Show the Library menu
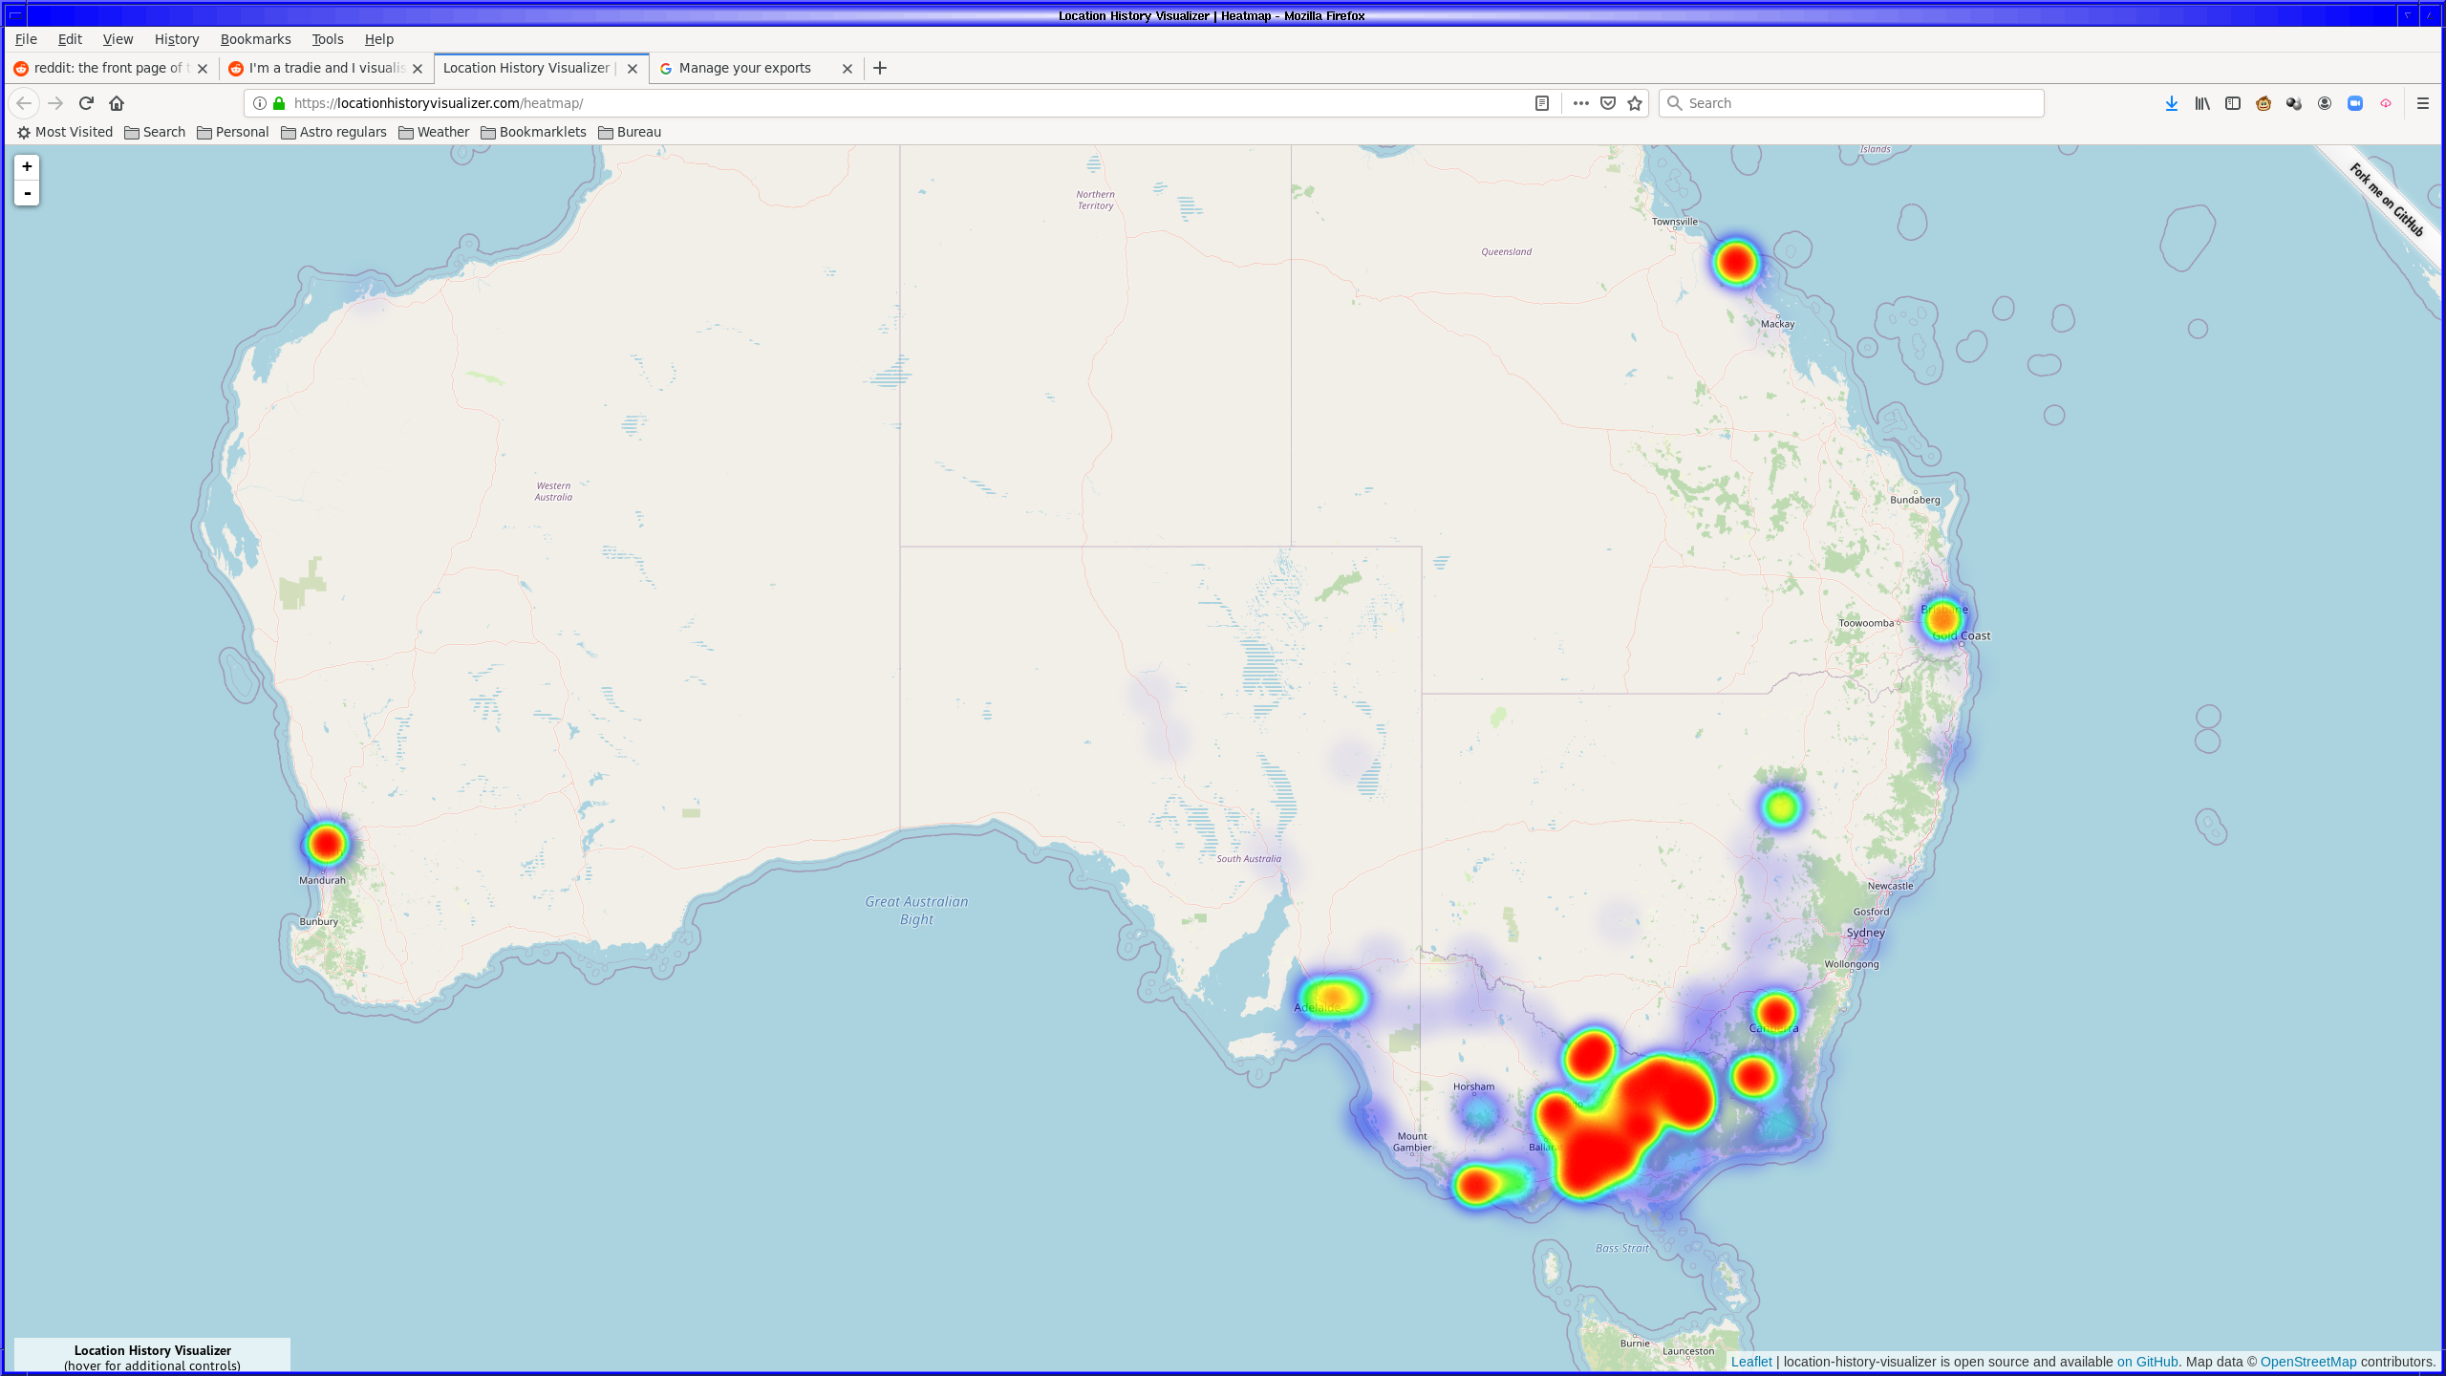The height and width of the screenshot is (1376, 2446). coord(2201,103)
